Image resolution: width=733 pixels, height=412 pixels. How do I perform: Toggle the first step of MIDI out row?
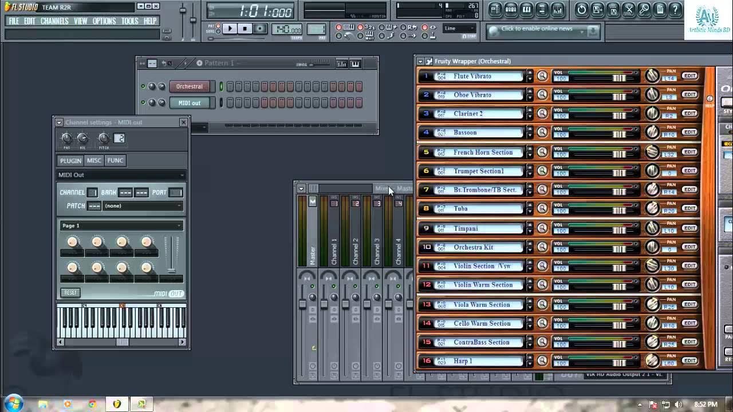(230, 102)
